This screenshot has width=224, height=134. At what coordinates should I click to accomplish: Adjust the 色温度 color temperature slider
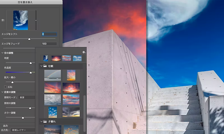[30, 72]
